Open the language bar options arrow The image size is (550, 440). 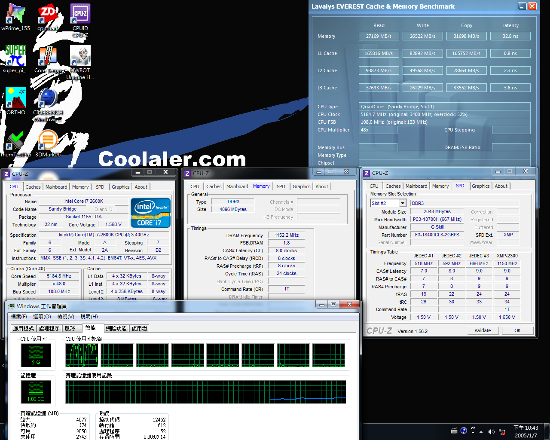click(473, 433)
